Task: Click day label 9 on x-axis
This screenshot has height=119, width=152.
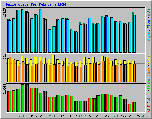Action: pyautogui.click(x=45, y=116)
